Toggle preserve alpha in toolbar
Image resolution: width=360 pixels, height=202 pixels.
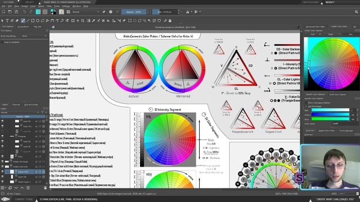111,12
